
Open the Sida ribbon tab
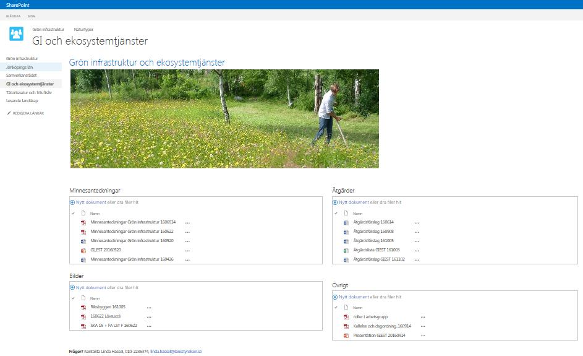click(x=32, y=16)
